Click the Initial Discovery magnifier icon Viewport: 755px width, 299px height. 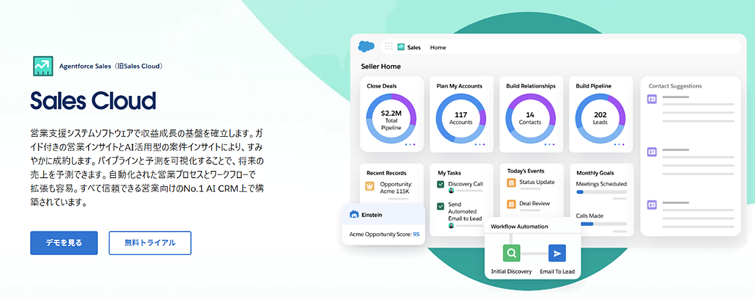[x=511, y=253]
